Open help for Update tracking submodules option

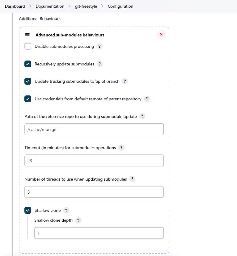click(125, 81)
